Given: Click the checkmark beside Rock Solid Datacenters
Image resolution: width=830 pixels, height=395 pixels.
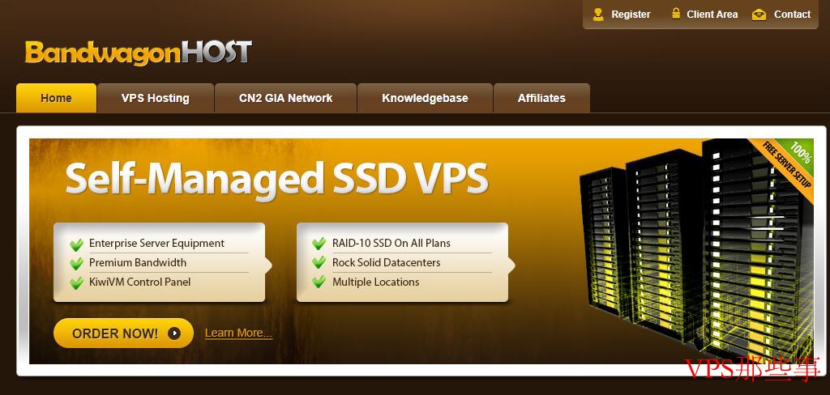Looking at the screenshot, I should 319,263.
